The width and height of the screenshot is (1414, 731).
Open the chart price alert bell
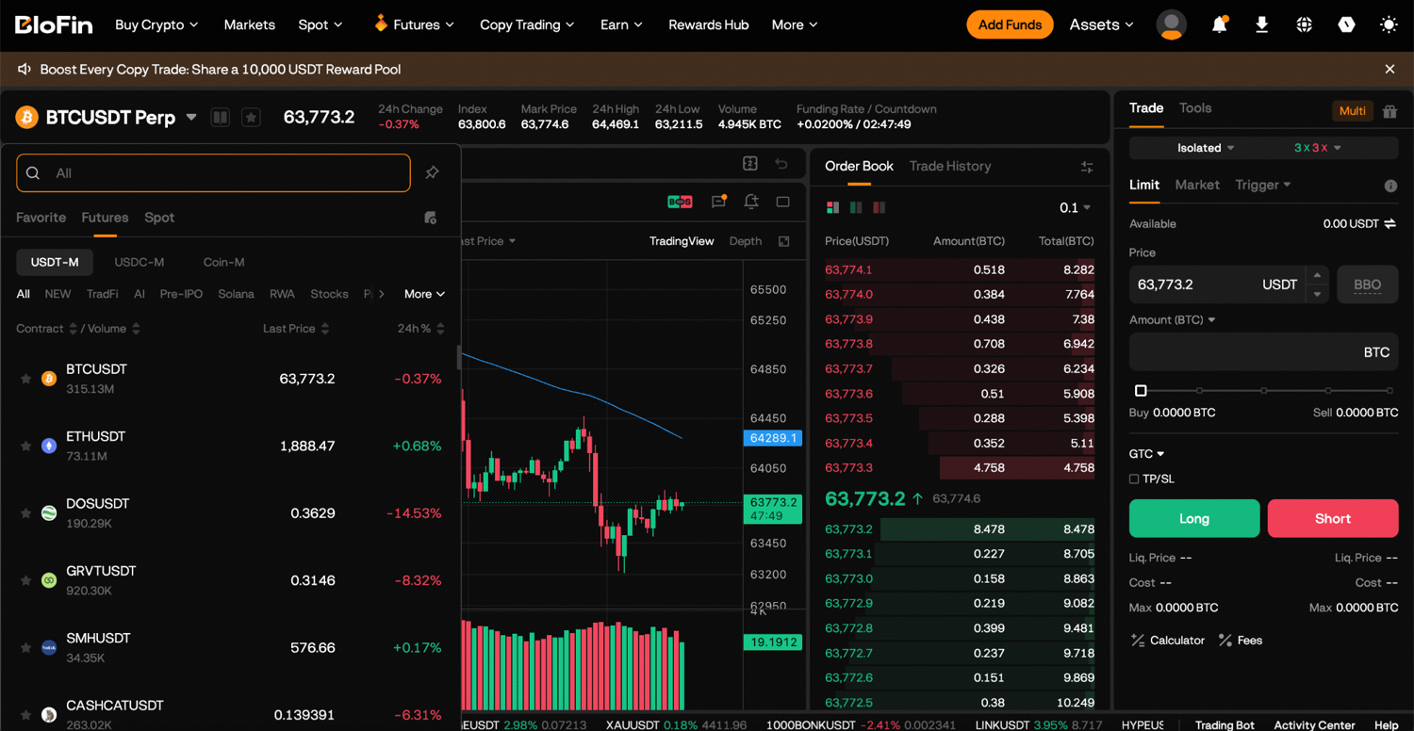751,202
